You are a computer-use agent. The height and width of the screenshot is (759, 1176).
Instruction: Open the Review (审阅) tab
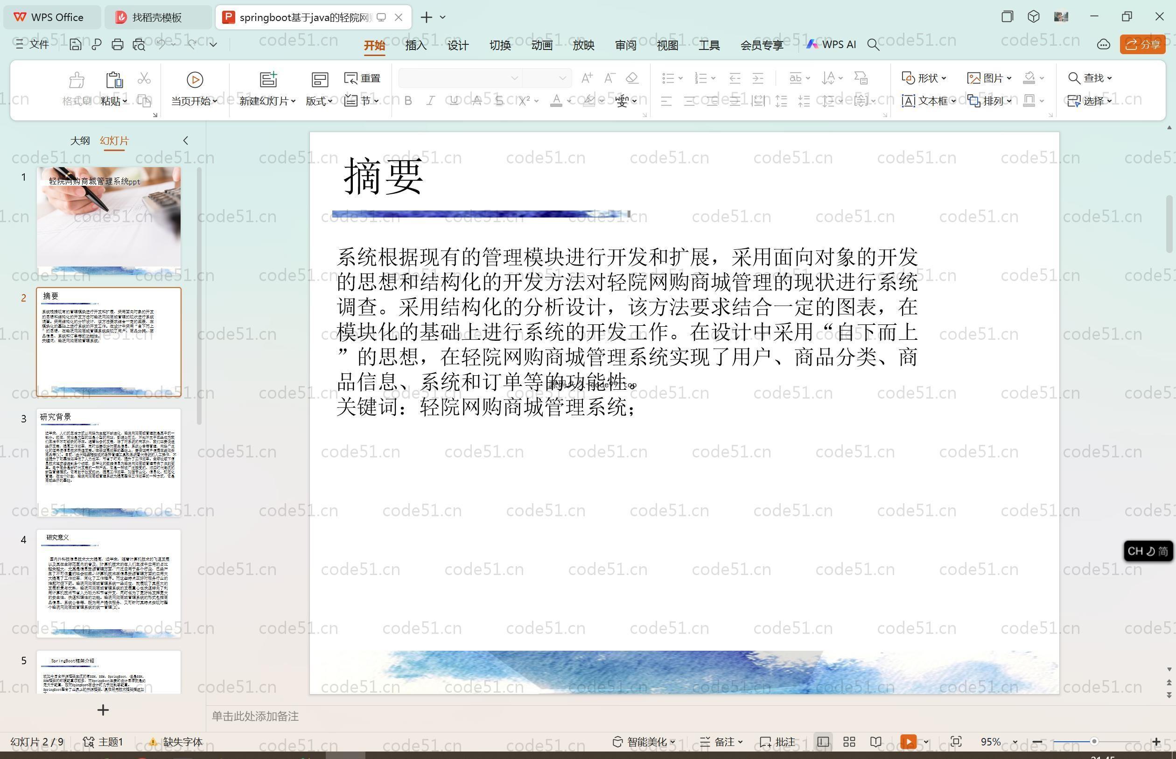click(625, 45)
